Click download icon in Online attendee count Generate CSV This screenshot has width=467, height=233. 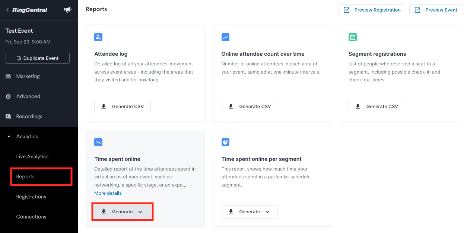click(x=231, y=107)
